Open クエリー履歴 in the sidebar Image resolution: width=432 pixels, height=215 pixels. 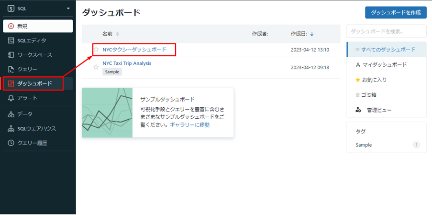38,143
